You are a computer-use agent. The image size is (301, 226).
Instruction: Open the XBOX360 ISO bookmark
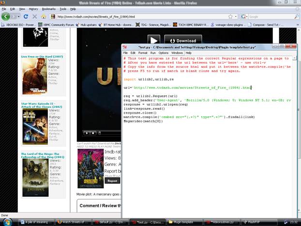(x=18, y=25)
